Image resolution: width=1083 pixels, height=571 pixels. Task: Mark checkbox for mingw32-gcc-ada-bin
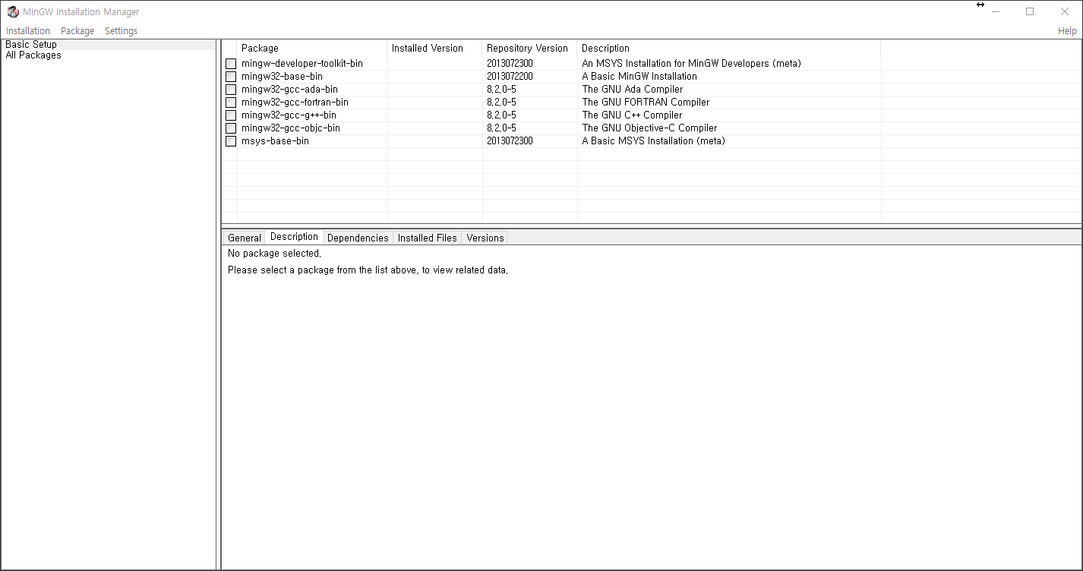click(231, 90)
